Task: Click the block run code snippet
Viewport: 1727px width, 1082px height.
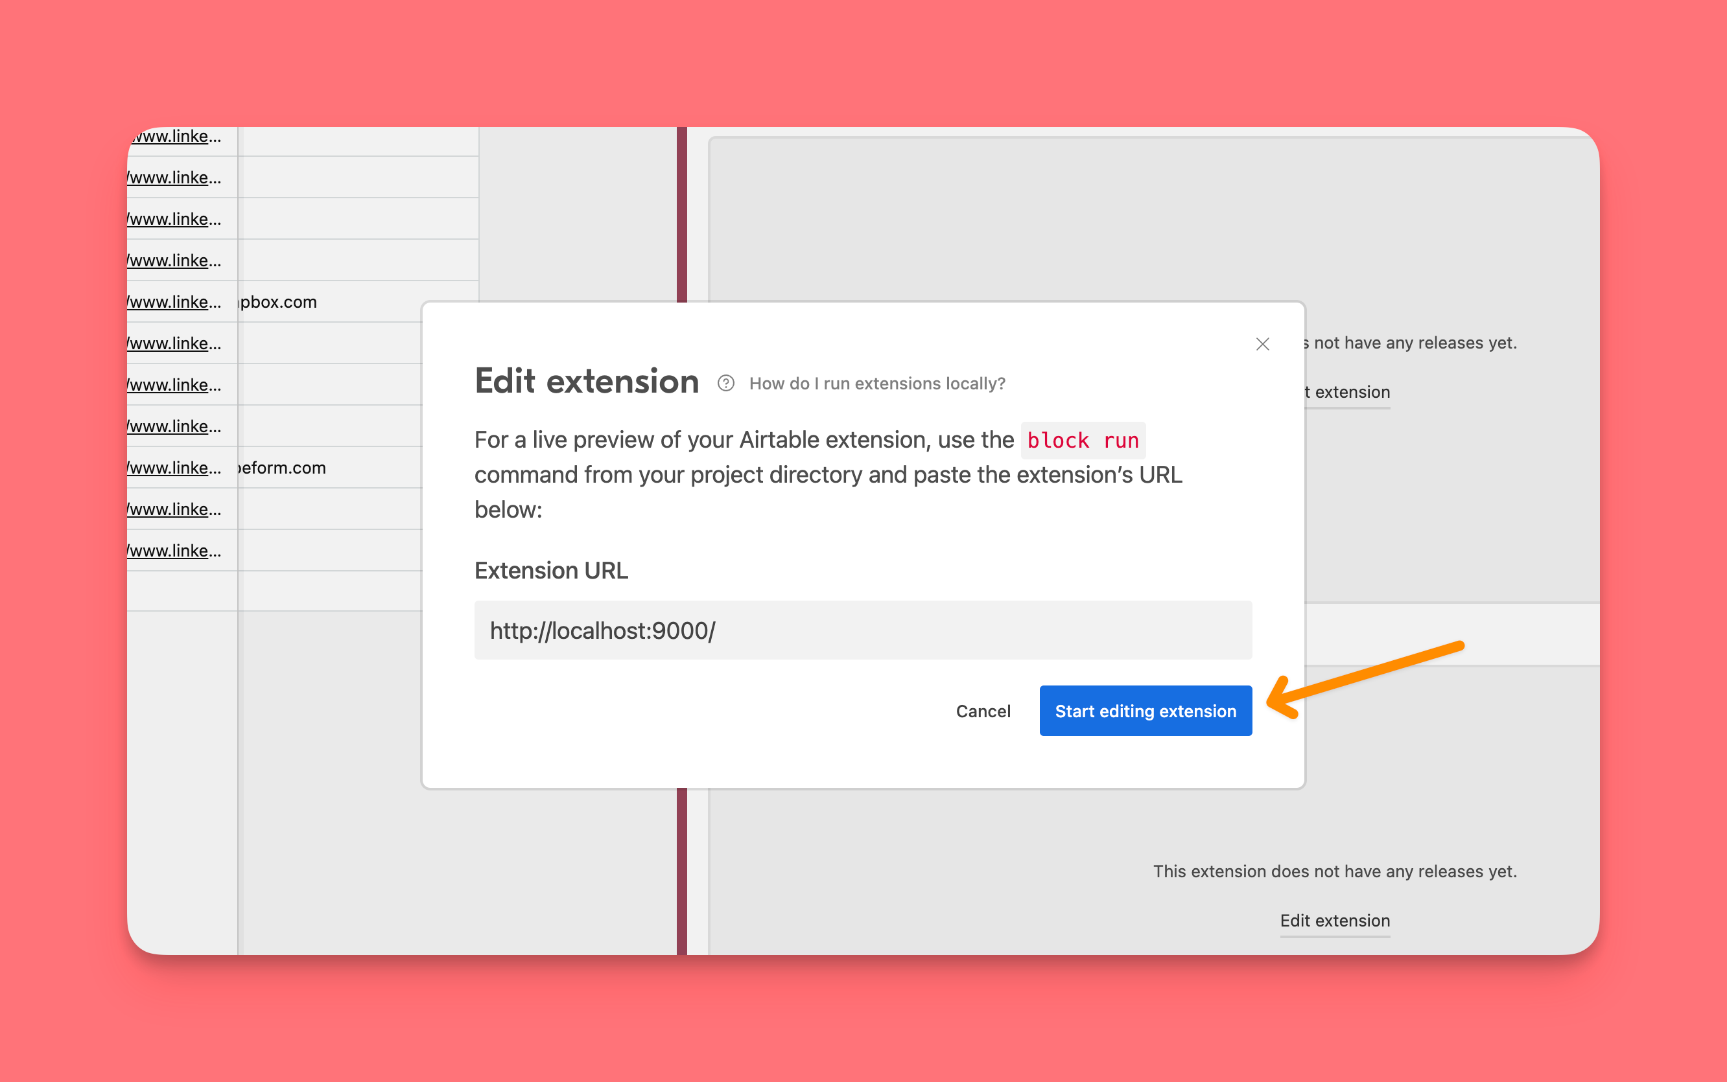Action: (1082, 440)
